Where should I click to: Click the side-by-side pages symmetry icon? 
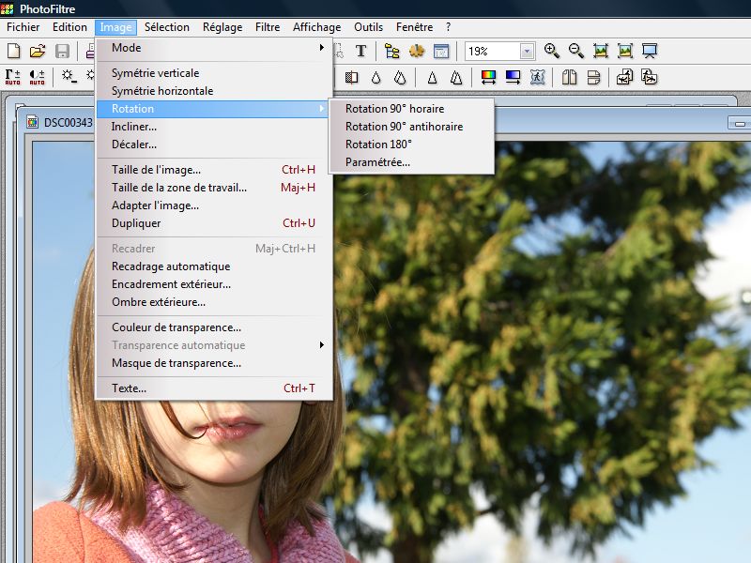[x=569, y=77]
